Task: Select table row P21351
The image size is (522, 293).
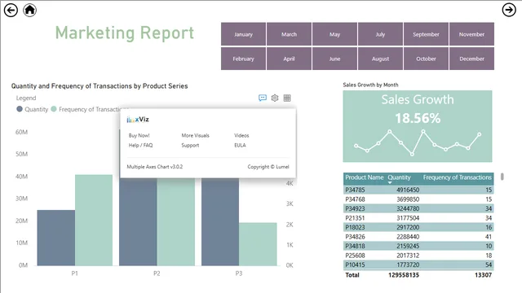Action: point(418,218)
